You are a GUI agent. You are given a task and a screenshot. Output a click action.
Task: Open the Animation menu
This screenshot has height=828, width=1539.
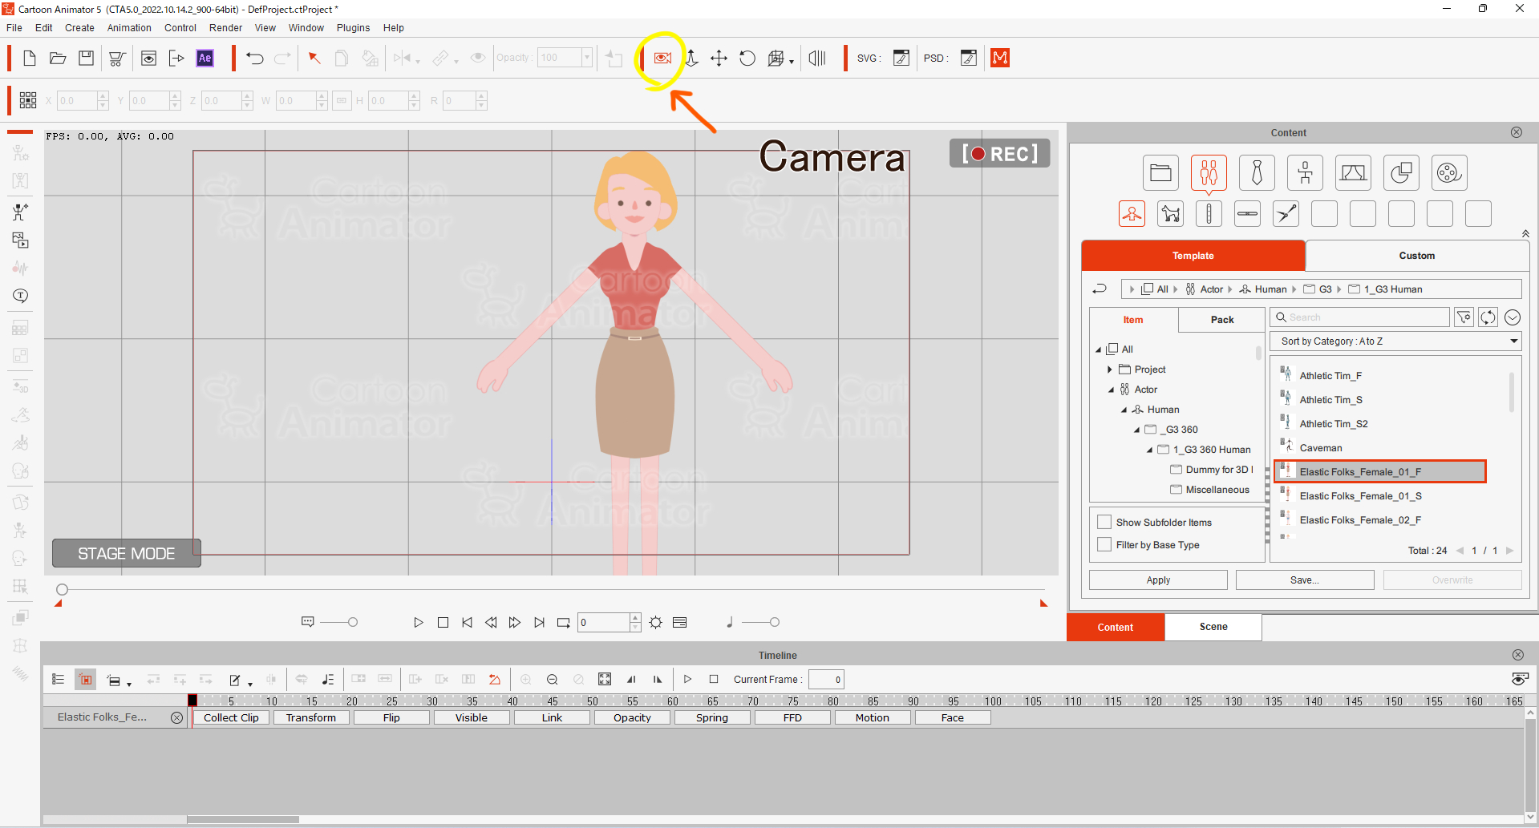129,27
